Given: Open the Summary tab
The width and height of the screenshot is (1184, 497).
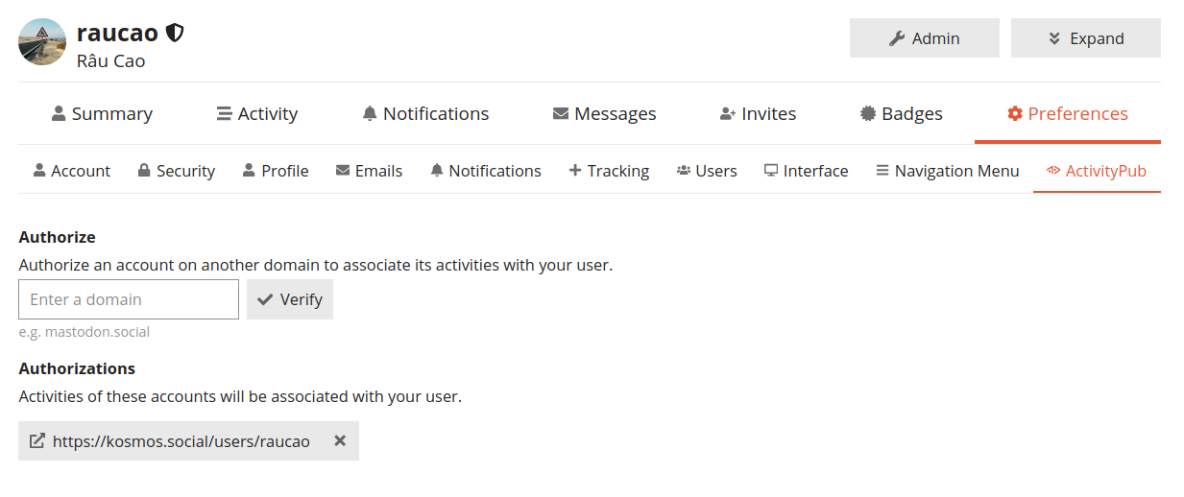Looking at the screenshot, I should tap(102, 114).
